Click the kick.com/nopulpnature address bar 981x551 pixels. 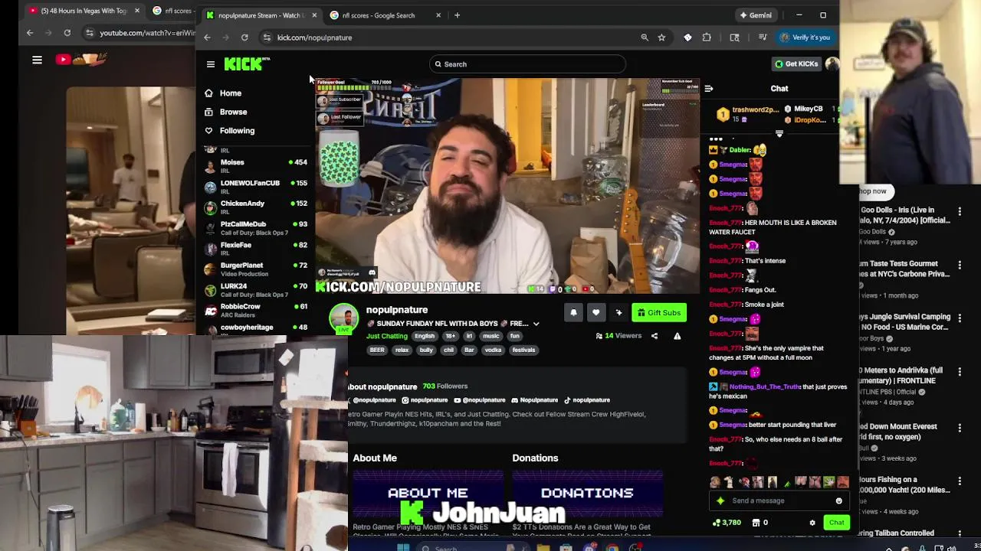point(452,37)
